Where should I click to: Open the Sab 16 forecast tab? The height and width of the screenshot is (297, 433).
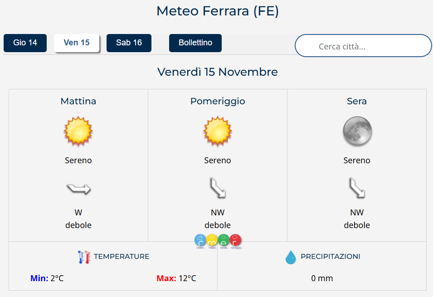[x=129, y=43]
